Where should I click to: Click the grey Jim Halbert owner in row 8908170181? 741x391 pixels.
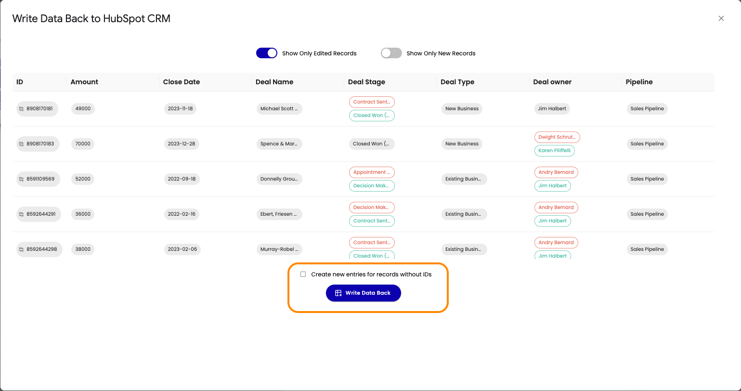coord(552,109)
